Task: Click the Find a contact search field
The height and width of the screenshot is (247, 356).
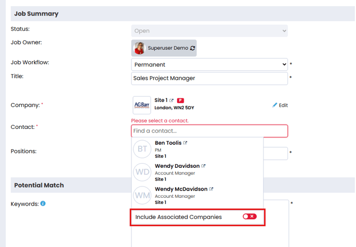Action: pyautogui.click(x=209, y=131)
